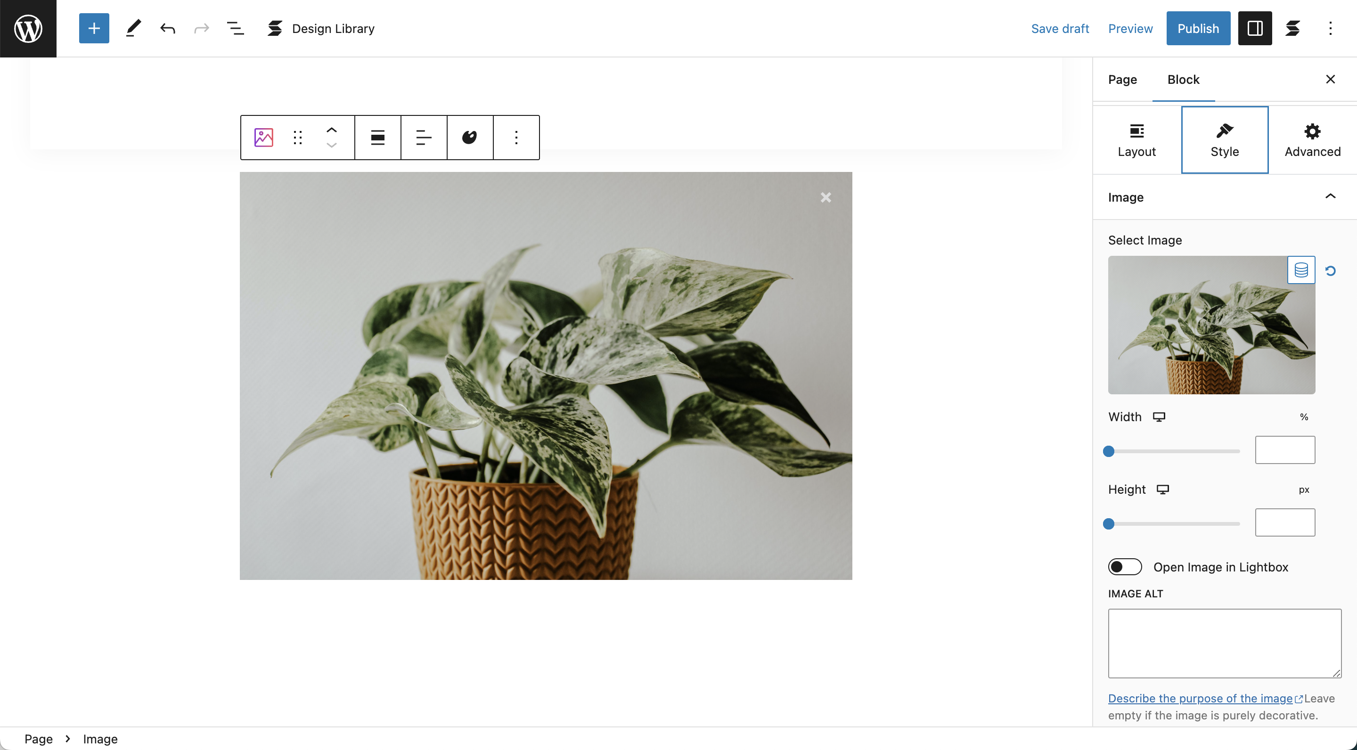
Task: Toggle the settings sidebar panel
Action: (1254, 28)
